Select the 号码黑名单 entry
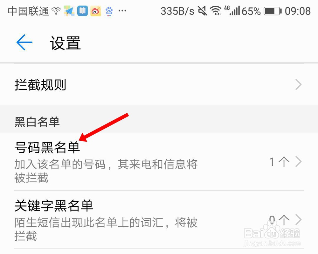 point(159,162)
